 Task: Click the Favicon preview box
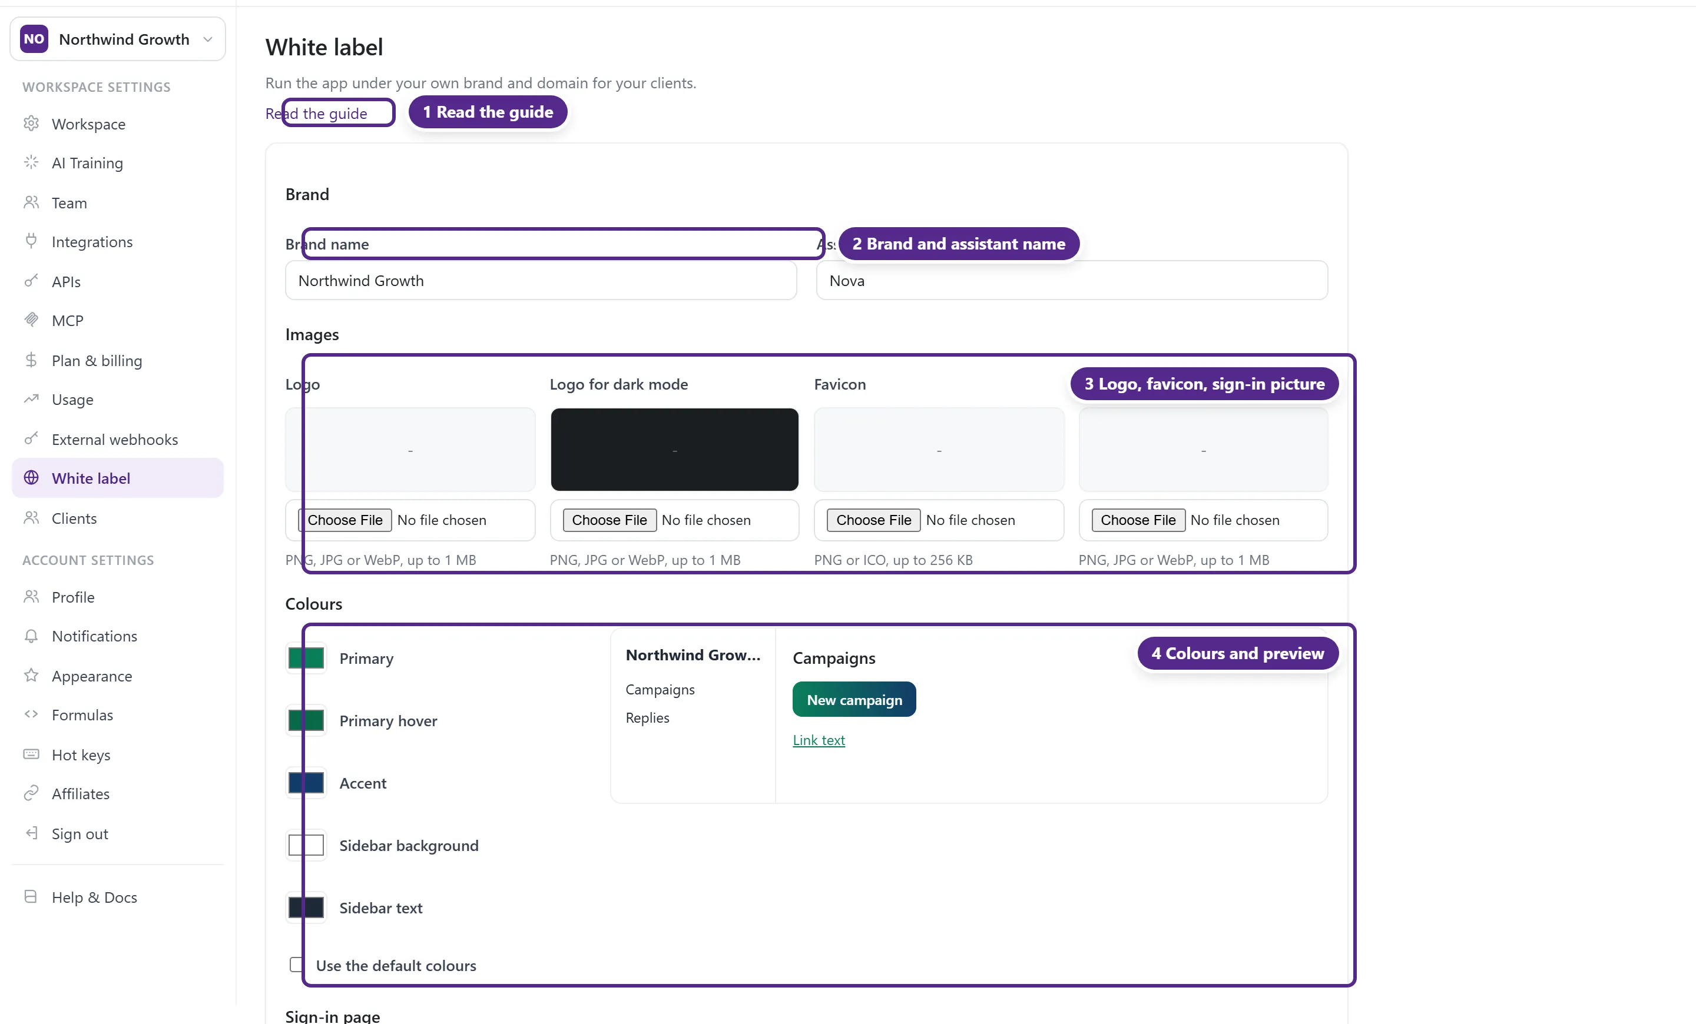point(939,450)
